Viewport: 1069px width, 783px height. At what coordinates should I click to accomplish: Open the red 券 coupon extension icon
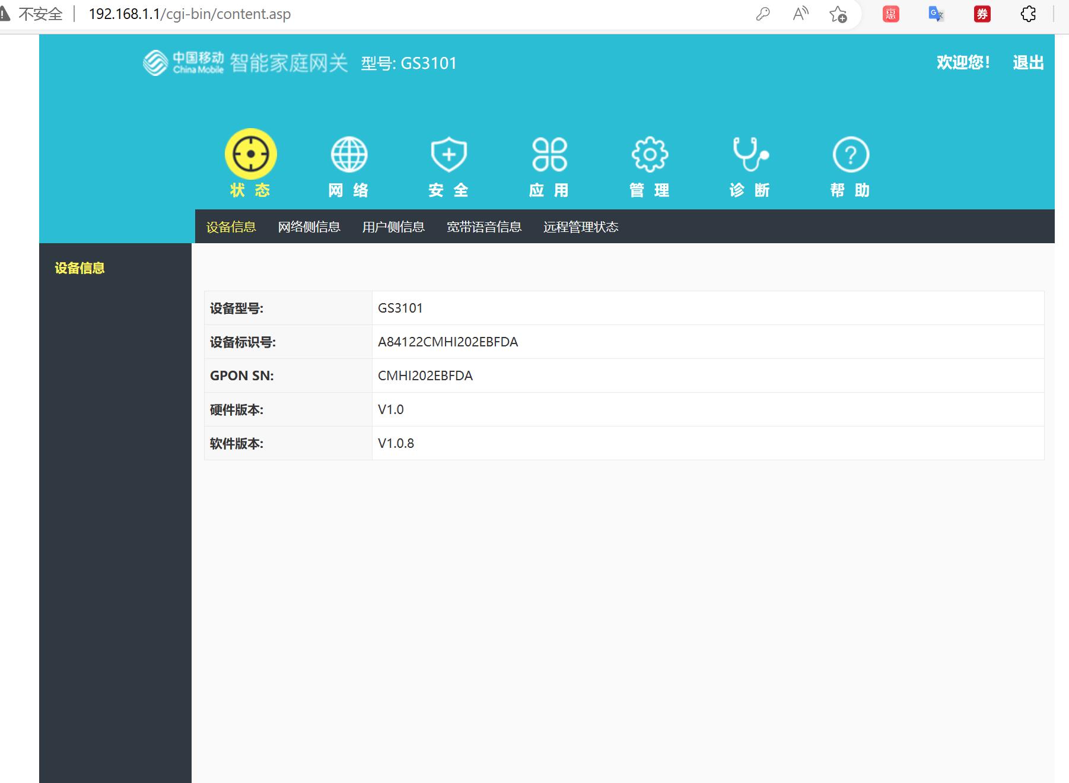pyautogui.click(x=982, y=14)
